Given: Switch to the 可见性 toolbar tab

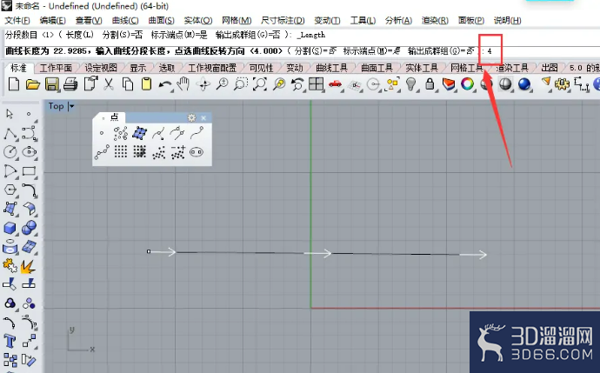Looking at the screenshot, I should (261, 68).
